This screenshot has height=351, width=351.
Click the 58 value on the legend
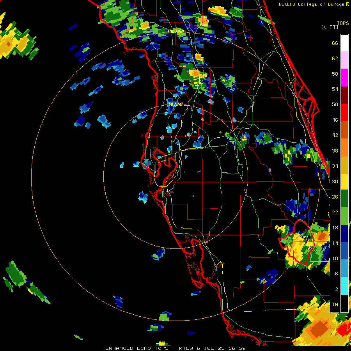point(335,74)
